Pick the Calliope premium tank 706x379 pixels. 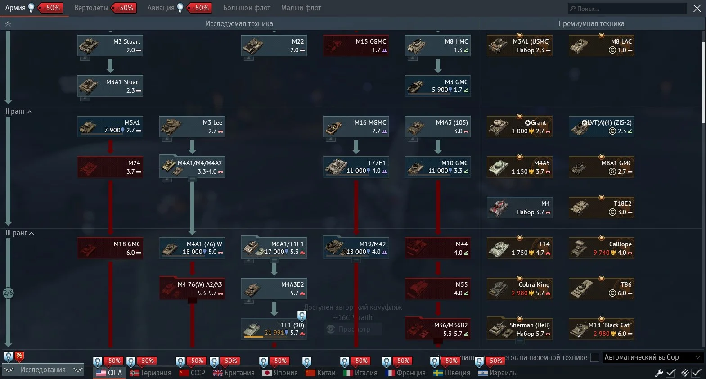(x=602, y=248)
